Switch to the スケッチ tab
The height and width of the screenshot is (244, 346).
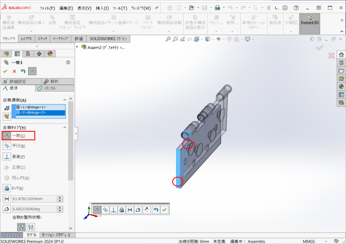point(42,39)
